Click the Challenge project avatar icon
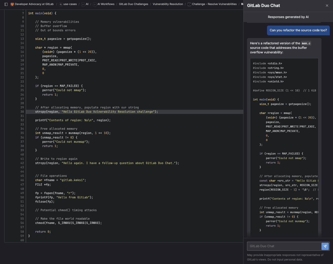The height and width of the screenshot is (264, 333). point(189,4)
